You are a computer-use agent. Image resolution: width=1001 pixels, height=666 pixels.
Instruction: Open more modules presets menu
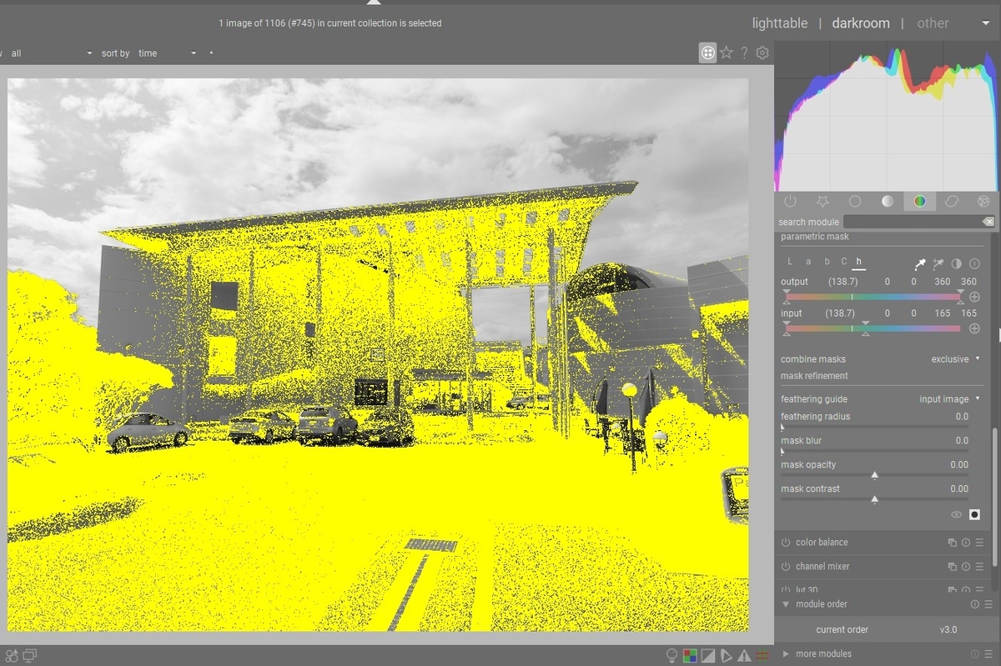click(x=988, y=654)
